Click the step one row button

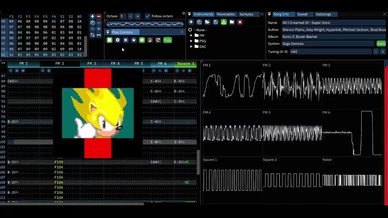tap(134, 40)
